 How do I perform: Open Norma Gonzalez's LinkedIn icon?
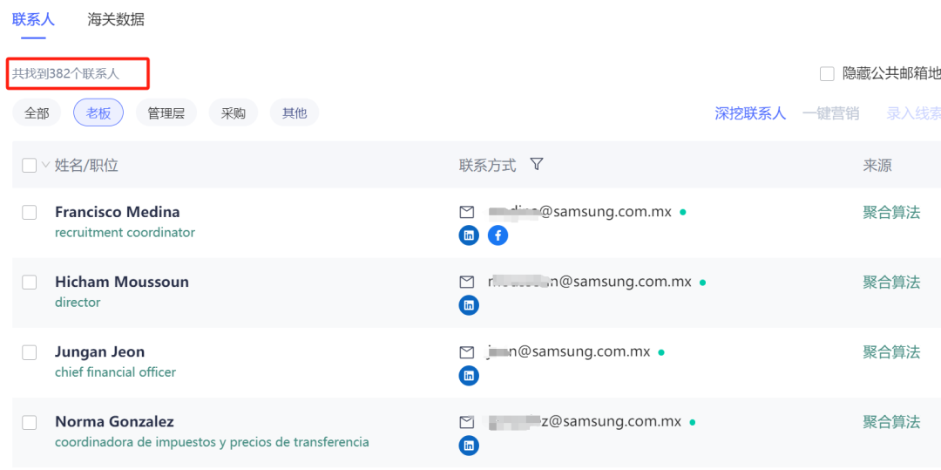pos(469,446)
